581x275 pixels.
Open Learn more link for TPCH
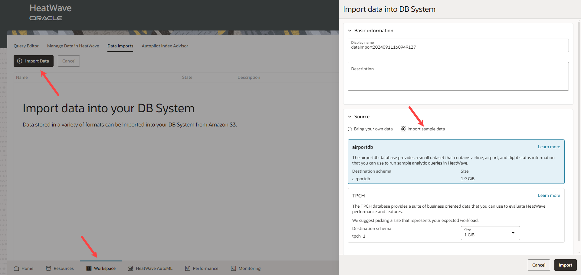click(549, 196)
